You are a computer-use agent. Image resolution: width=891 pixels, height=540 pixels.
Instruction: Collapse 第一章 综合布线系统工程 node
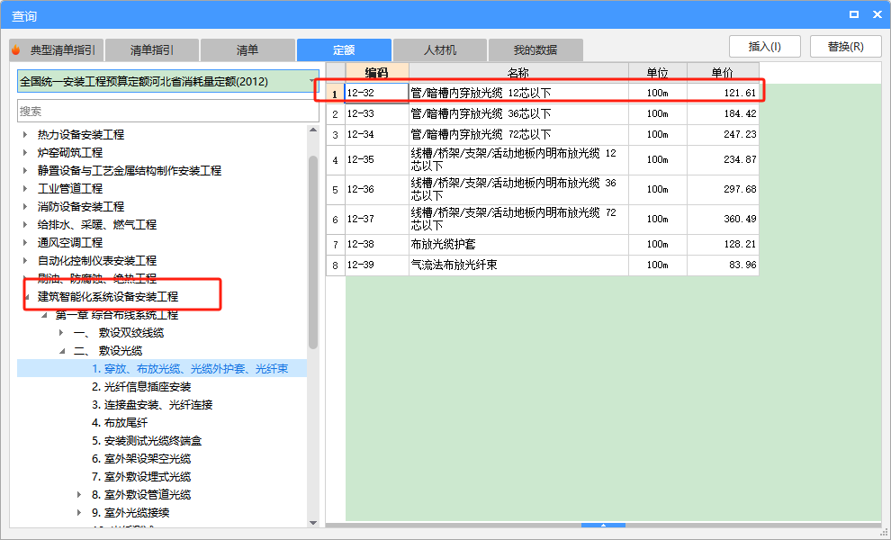tap(44, 315)
